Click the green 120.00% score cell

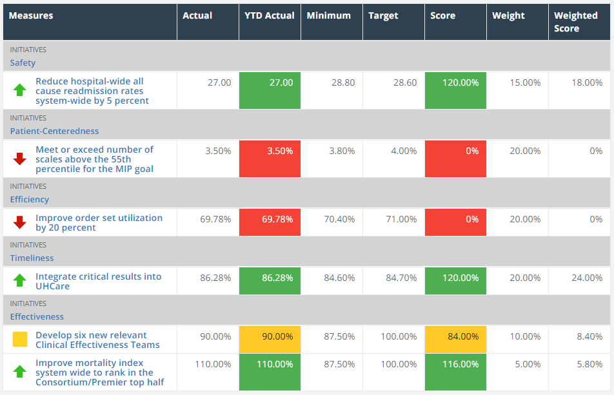(x=455, y=90)
